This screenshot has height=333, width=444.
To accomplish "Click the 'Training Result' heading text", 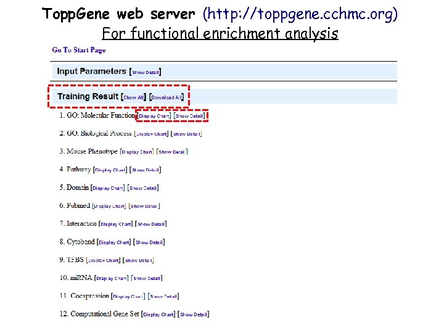I will pos(88,97).
